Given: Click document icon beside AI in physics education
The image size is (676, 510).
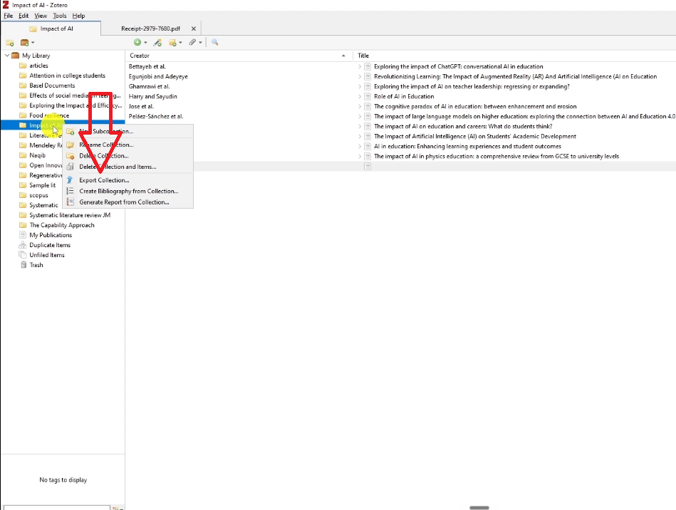Looking at the screenshot, I should tap(368, 156).
